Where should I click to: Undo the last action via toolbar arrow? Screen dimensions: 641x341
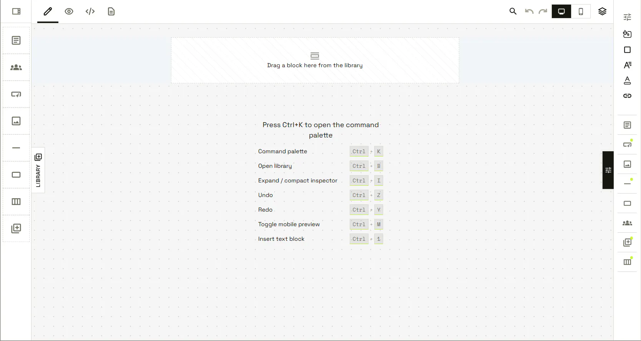tap(529, 12)
